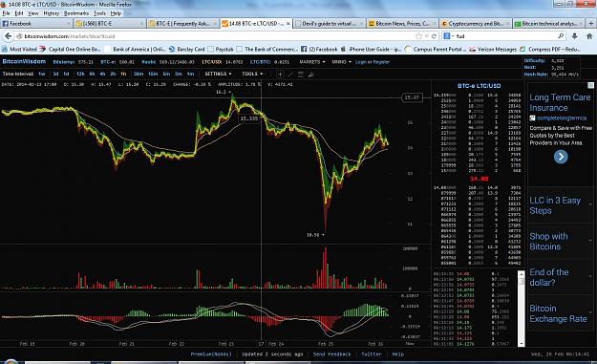The height and width of the screenshot is (364, 597).
Task: Open the Shop with Bitcoins ad link
Action: click(548, 242)
